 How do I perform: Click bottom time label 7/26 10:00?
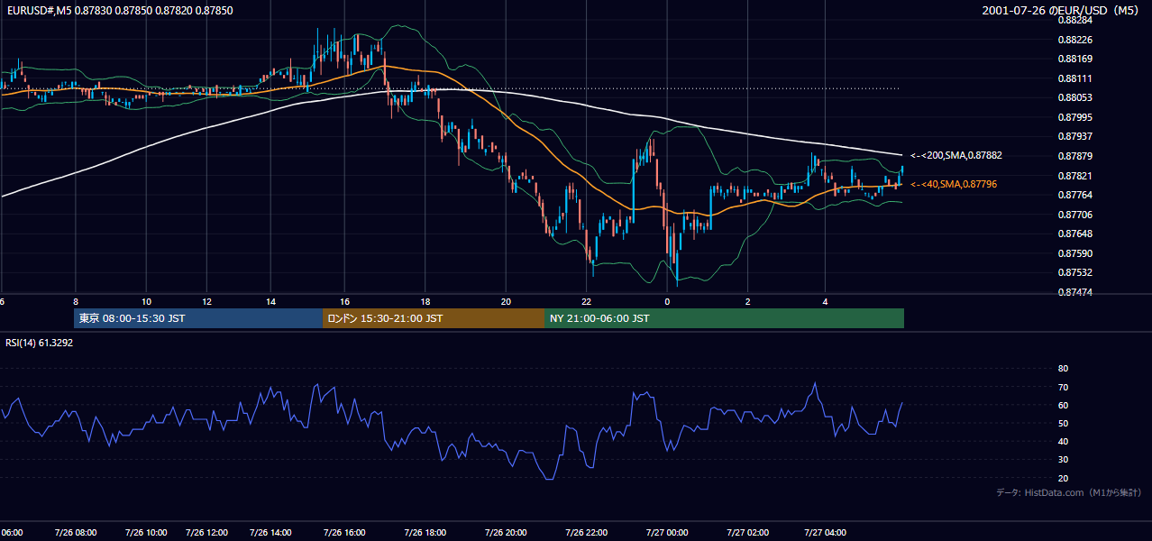(146, 532)
